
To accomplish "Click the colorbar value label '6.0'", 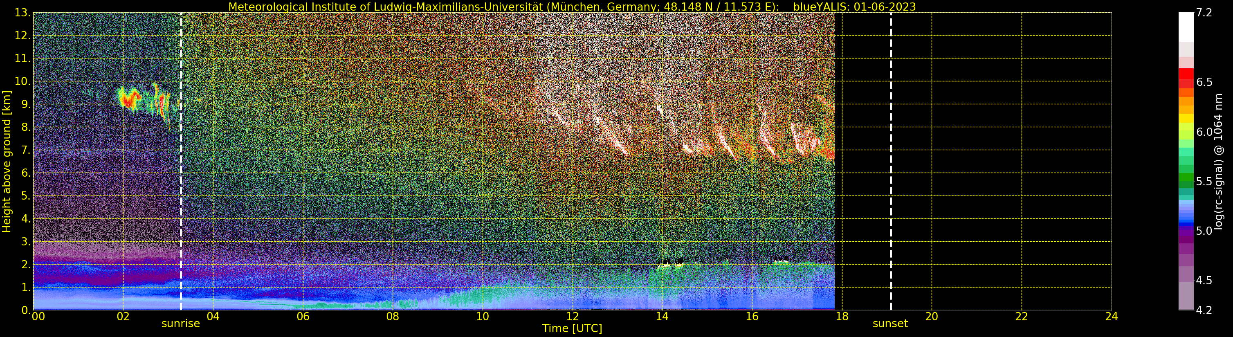I will tap(1204, 132).
